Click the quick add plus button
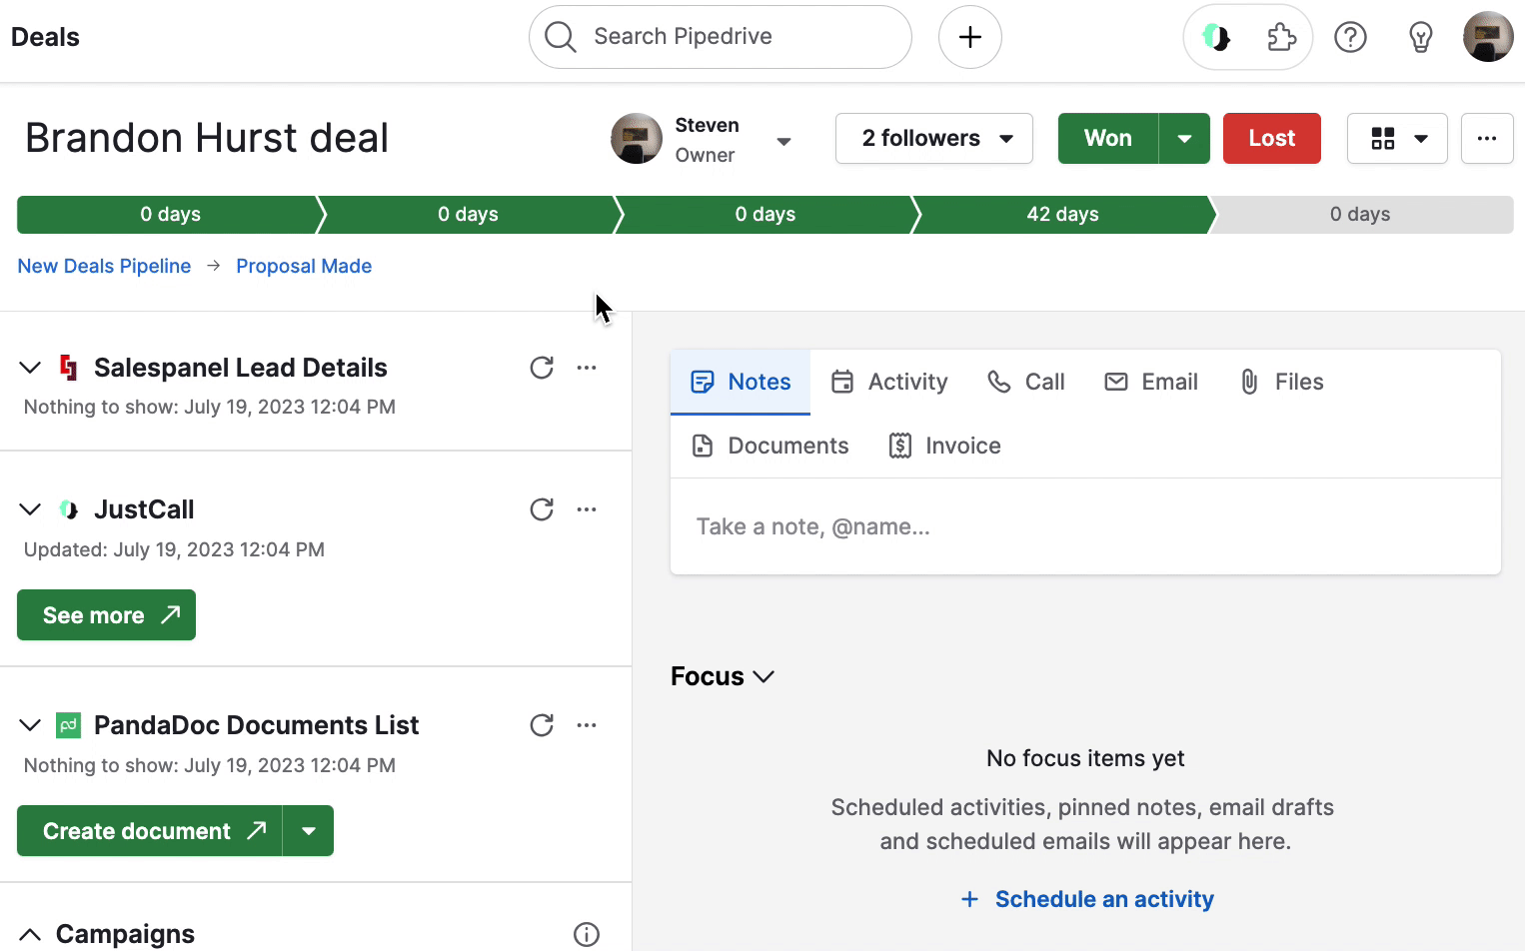The image size is (1525, 951). point(969,37)
